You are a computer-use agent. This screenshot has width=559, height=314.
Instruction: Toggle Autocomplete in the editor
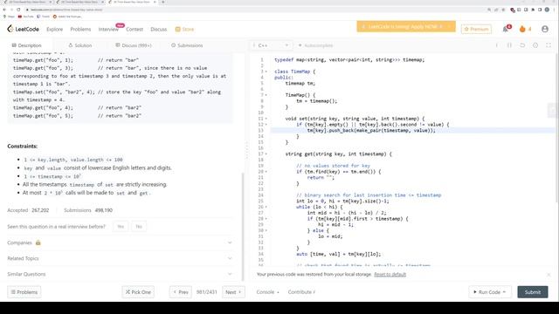pos(315,45)
